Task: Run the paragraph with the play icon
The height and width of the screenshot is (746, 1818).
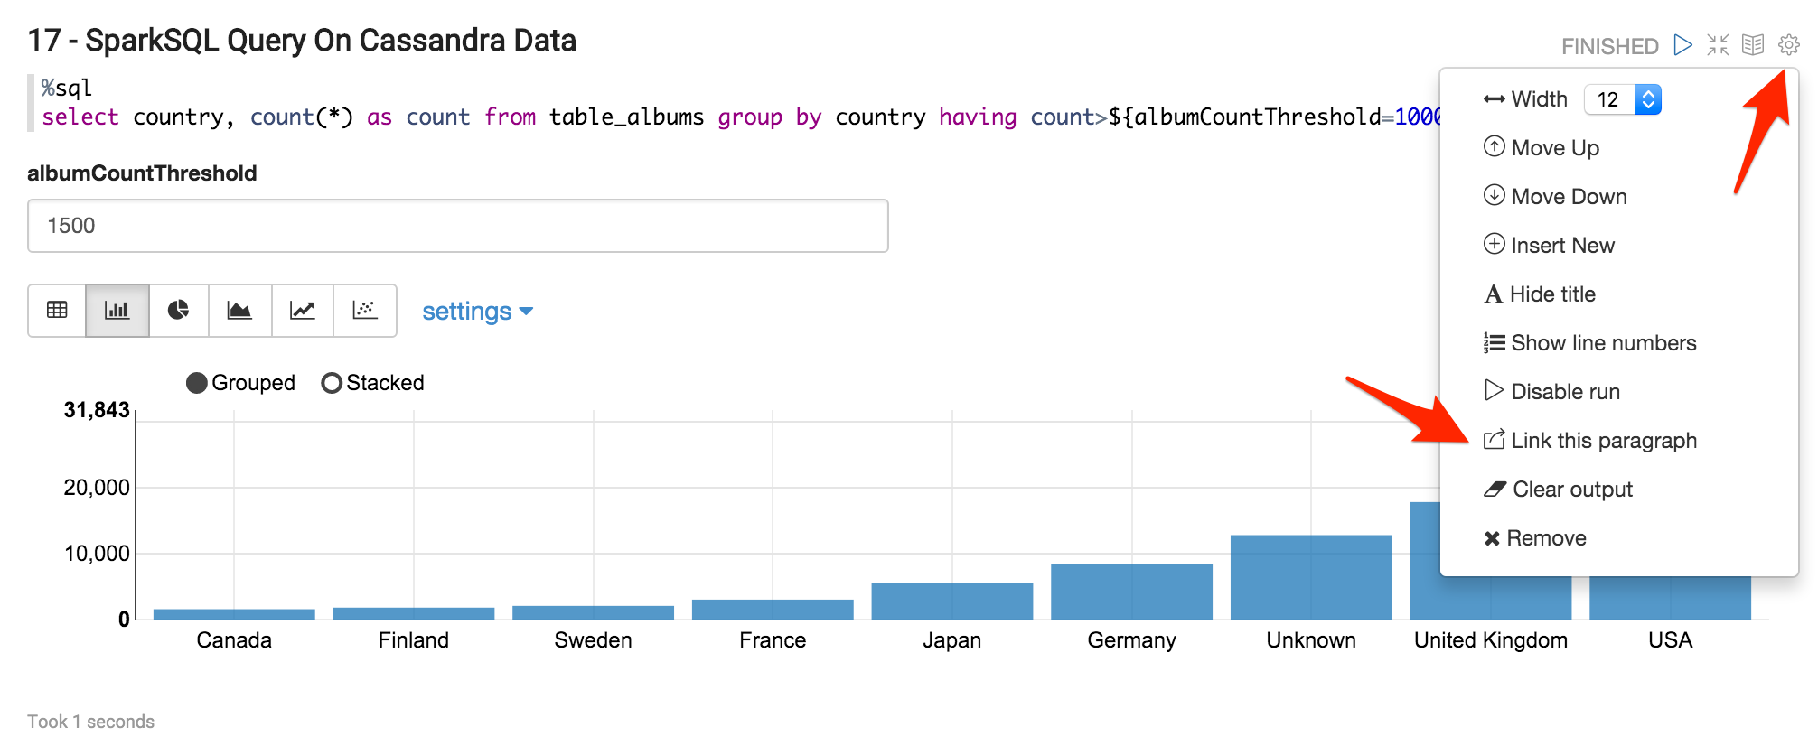Action: click(x=1682, y=45)
